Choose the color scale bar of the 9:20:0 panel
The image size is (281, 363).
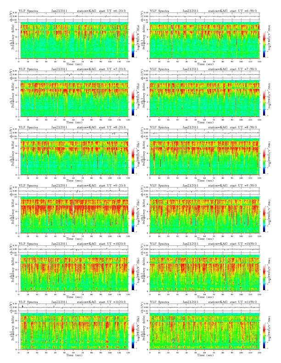(x=133, y=219)
